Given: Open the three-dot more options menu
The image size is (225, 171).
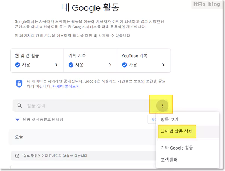Looking at the screenshot, I should tap(162, 106).
